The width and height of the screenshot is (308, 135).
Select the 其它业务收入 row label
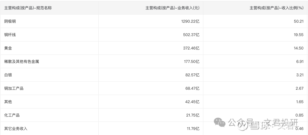16,128
